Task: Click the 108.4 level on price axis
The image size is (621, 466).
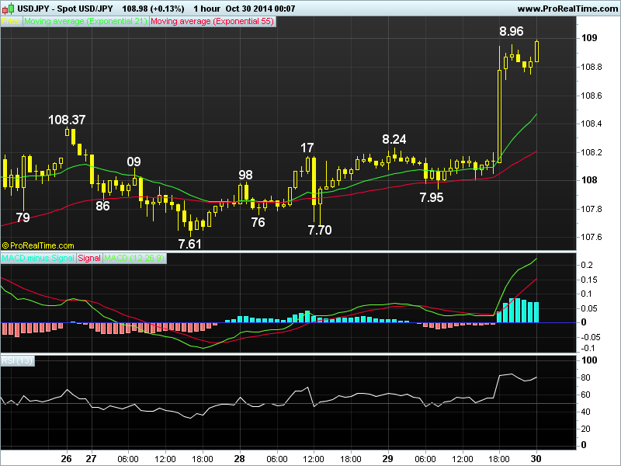Action: coord(592,123)
